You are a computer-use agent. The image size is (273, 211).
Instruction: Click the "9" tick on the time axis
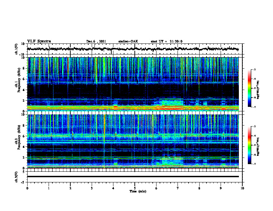coord(221,188)
